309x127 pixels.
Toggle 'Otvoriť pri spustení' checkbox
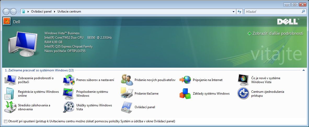pyautogui.click(x=5, y=121)
